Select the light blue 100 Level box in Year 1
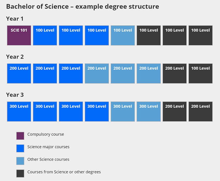The height and width of the screenshot is (181, 220). 123,35
